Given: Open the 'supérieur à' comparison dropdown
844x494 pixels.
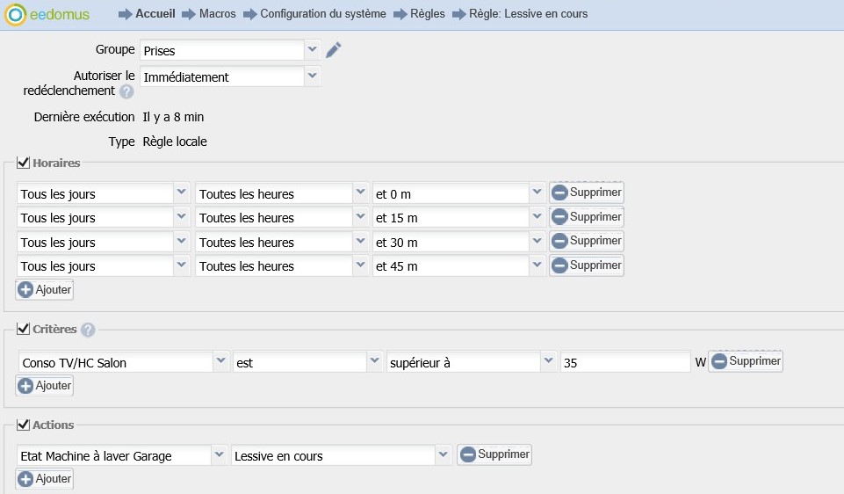Looking at the screenshot, I should (x=549, y=362).
